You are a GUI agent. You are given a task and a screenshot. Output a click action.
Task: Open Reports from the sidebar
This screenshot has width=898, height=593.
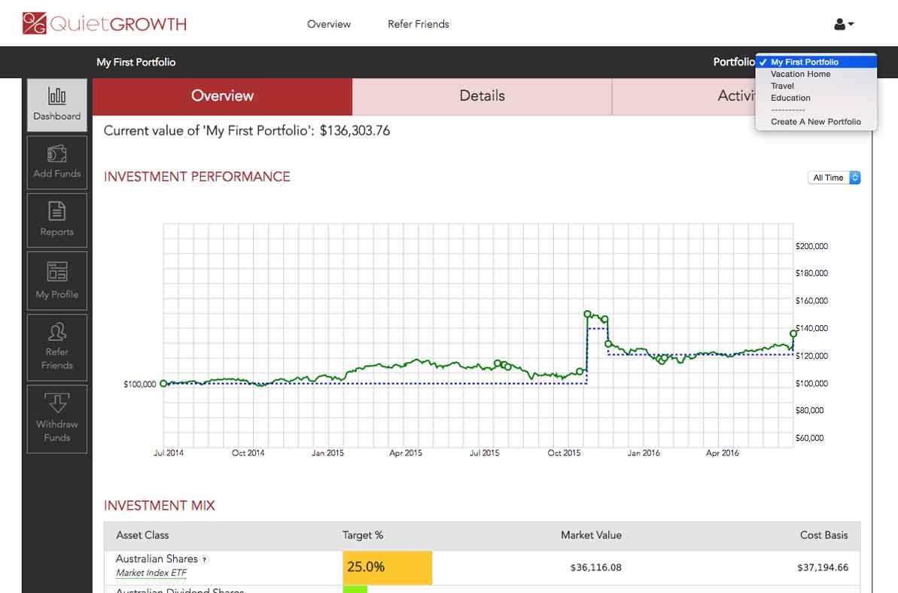(56, 220)
